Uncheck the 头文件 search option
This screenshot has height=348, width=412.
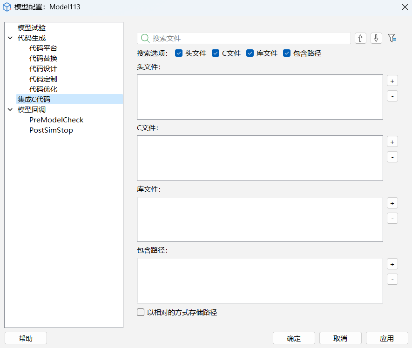[179, 54]
